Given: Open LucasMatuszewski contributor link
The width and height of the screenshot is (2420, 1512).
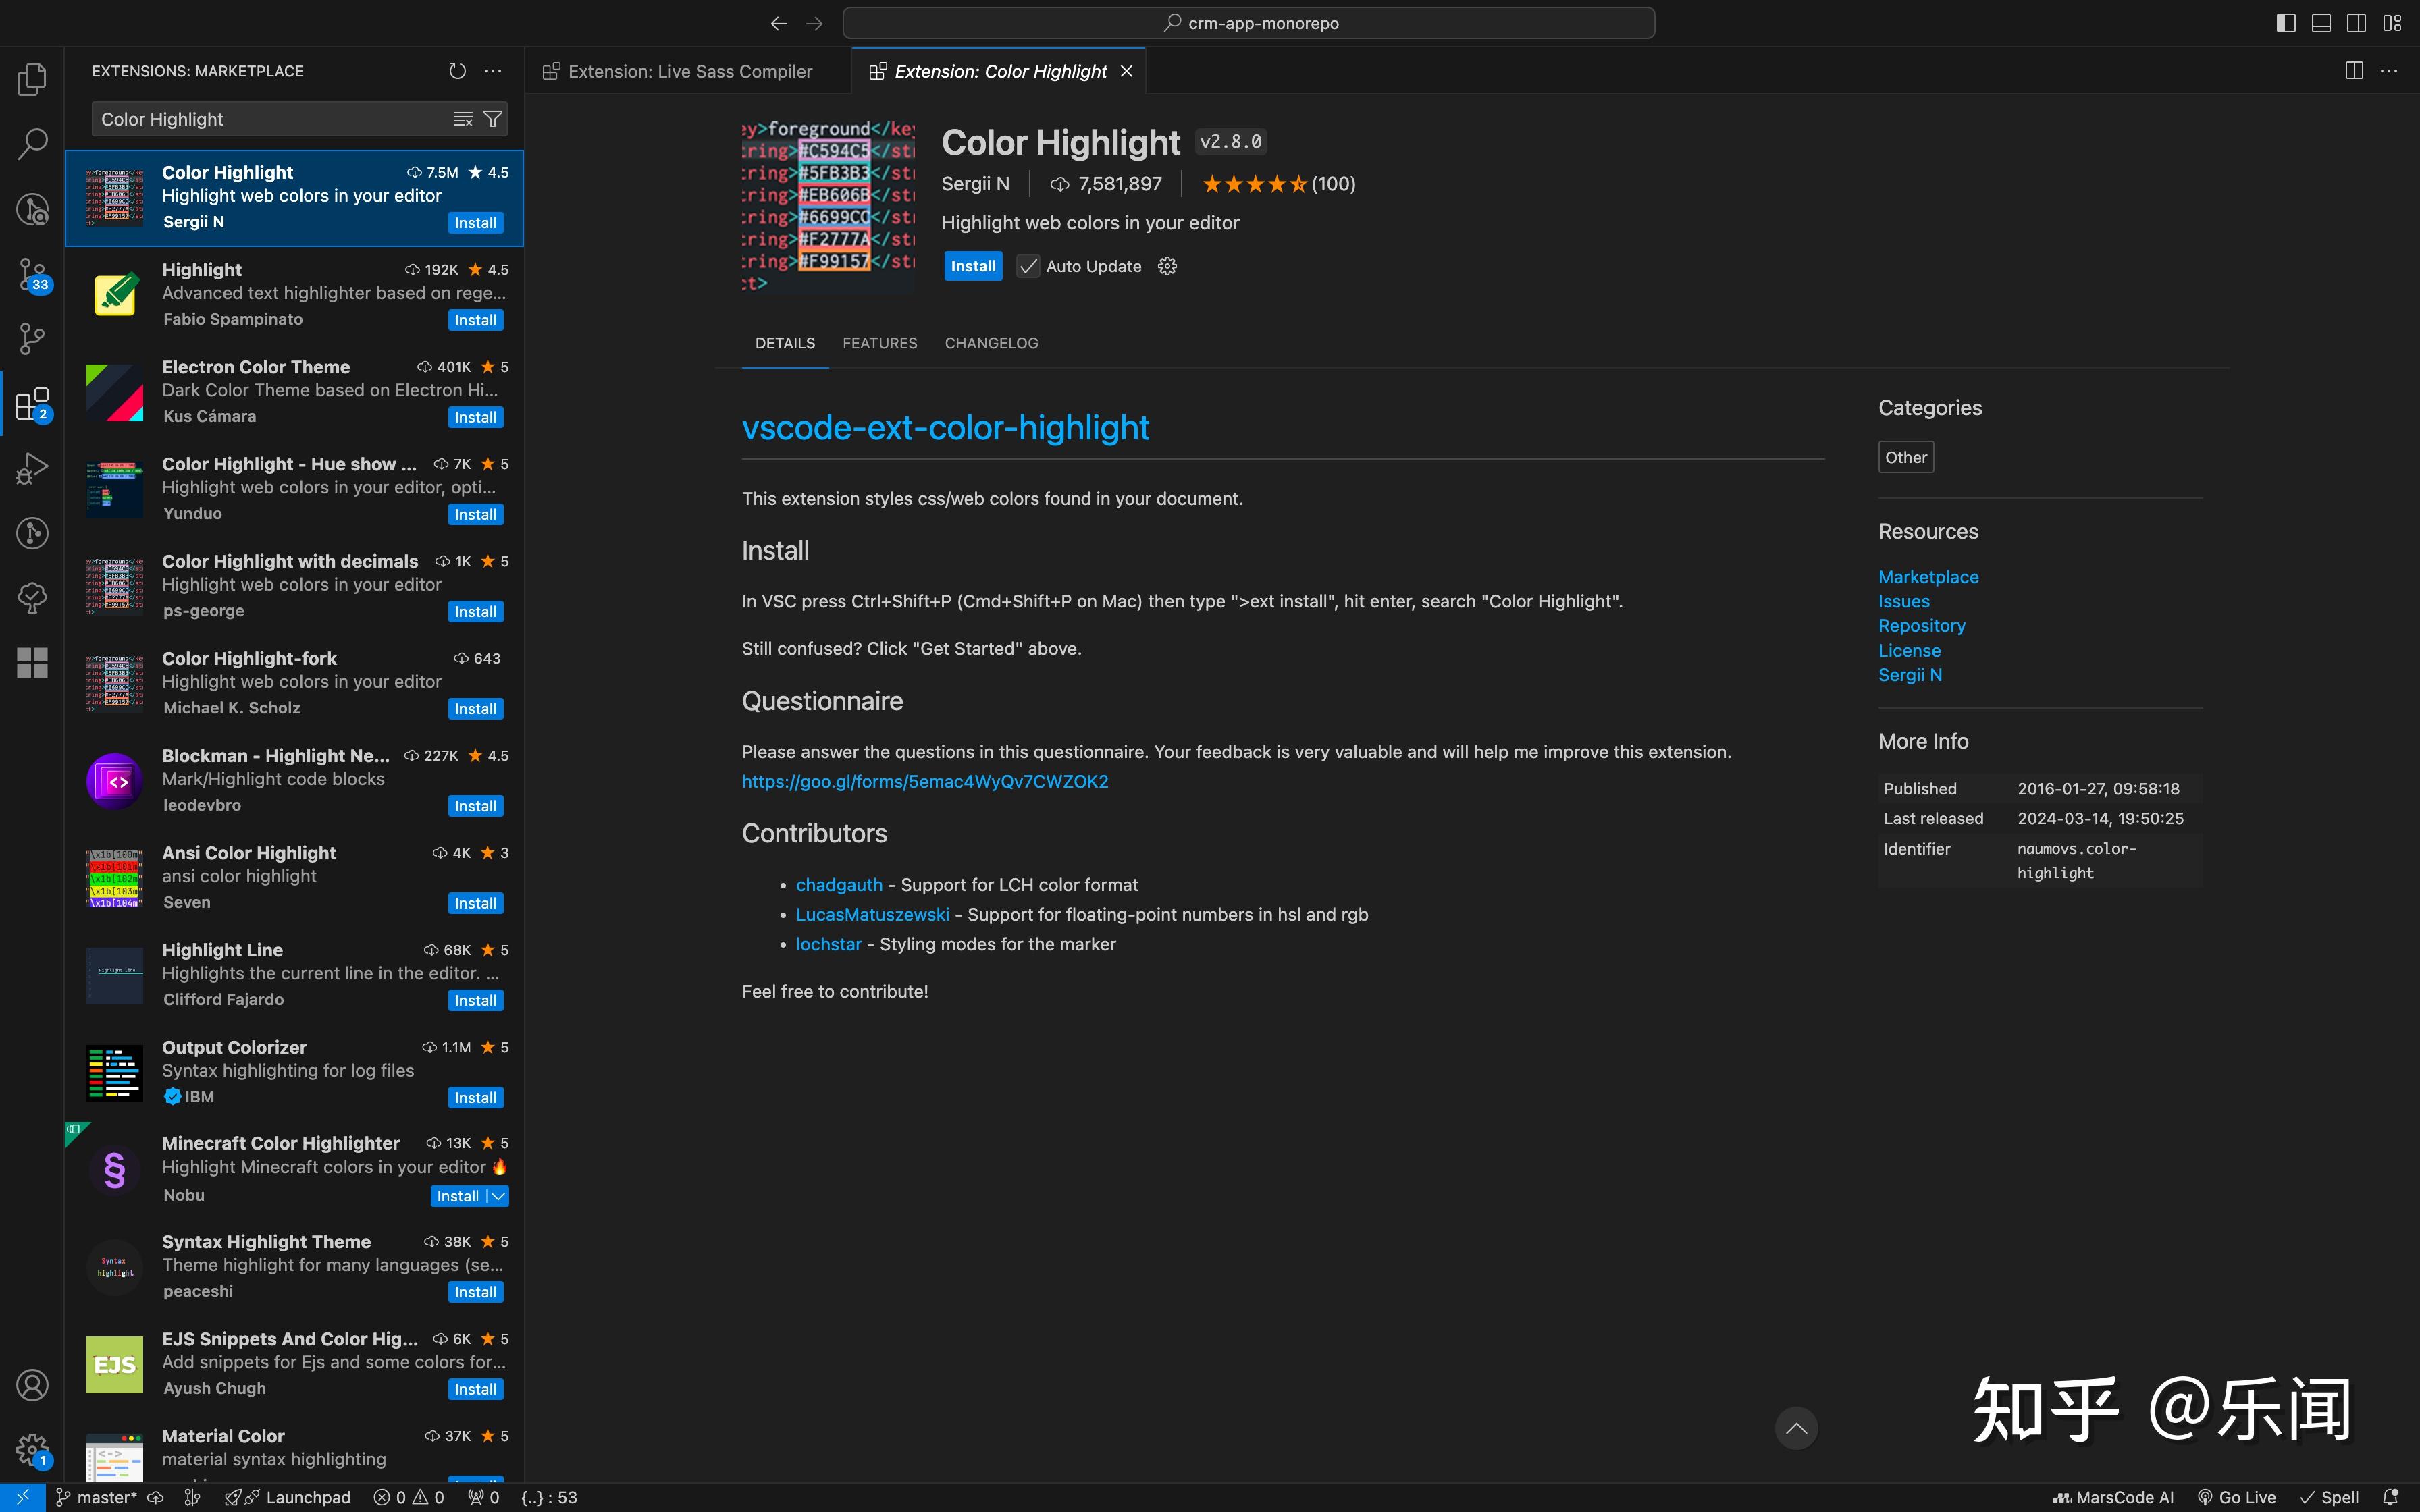Looking at the screenshot, I should click(x=872, y=914).
